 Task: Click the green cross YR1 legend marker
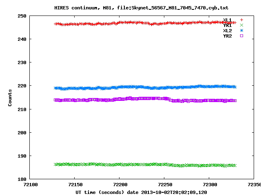[x=241, y=25]
